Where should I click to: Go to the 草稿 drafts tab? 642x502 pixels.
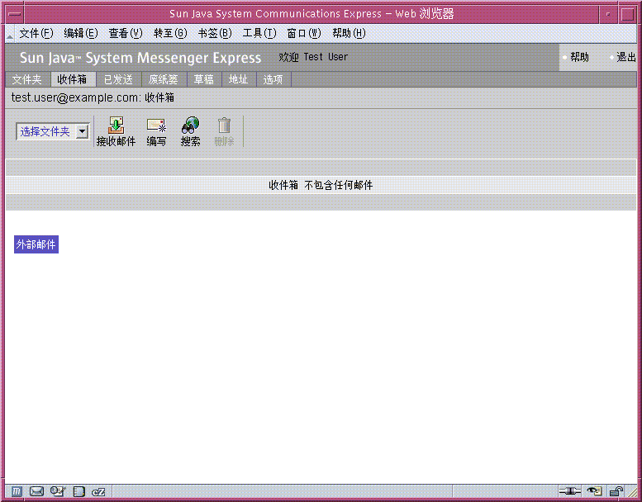204,79
